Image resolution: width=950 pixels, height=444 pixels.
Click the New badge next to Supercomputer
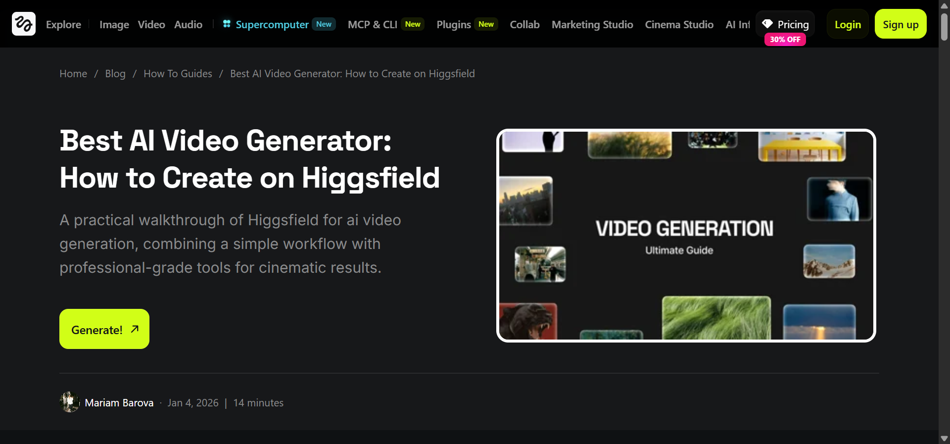point(324,24)
